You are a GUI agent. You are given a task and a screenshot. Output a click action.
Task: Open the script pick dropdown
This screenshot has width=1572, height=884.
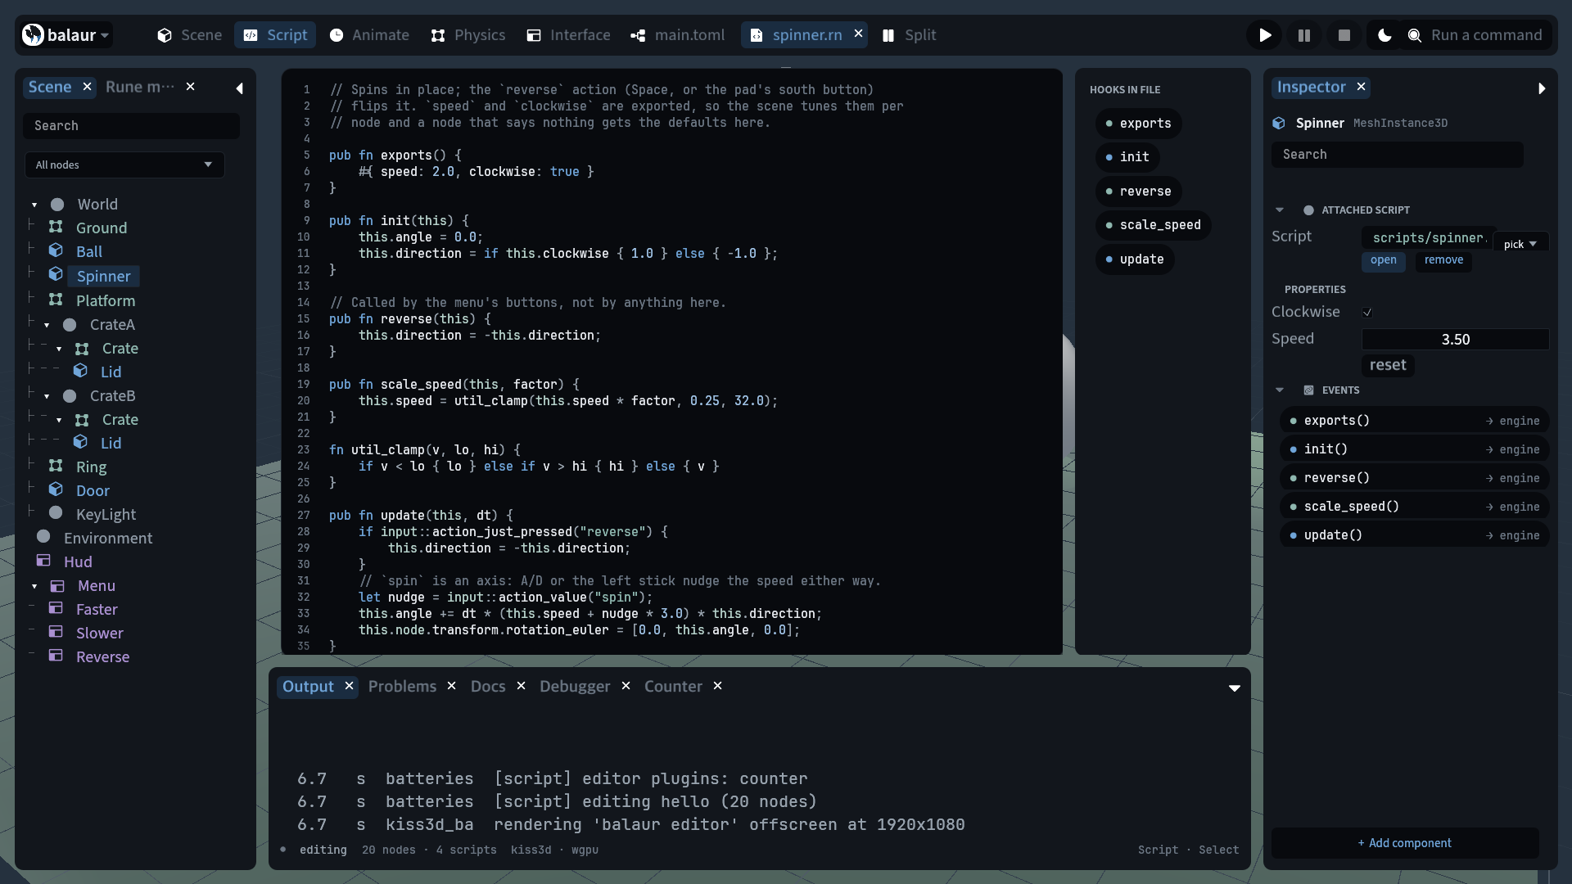[1520, 244]
